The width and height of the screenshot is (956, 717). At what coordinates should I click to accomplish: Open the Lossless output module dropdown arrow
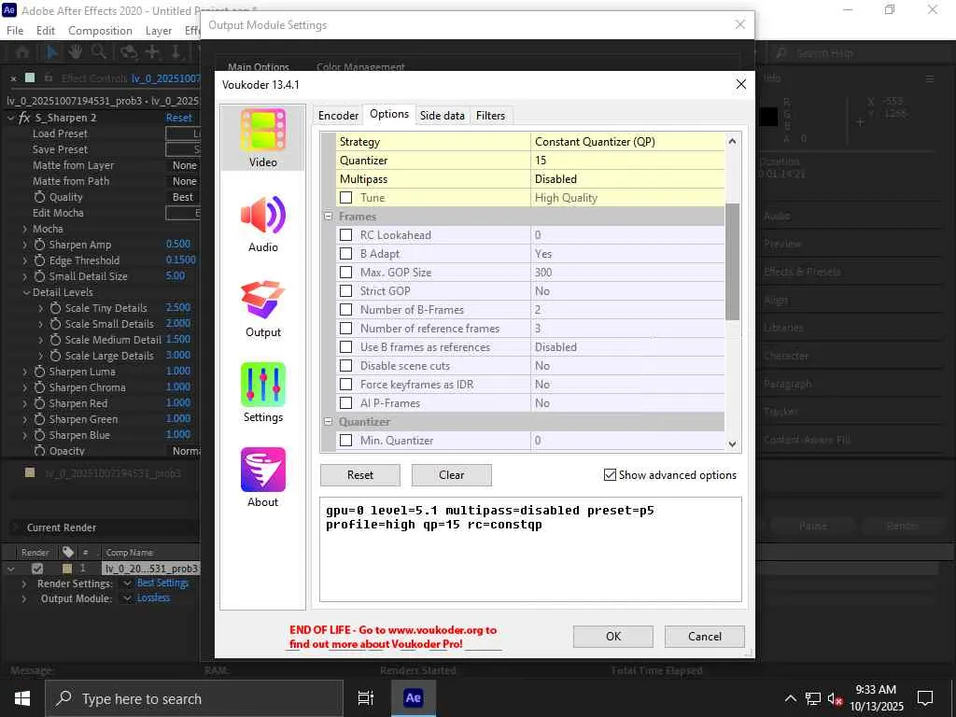pos(127,598)
